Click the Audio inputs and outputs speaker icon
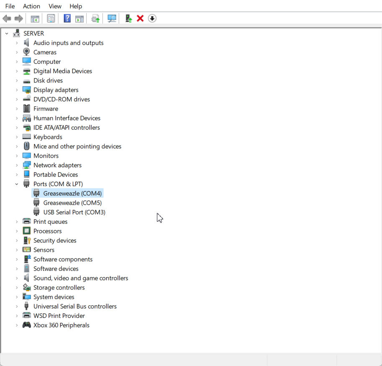 [26, 43]
